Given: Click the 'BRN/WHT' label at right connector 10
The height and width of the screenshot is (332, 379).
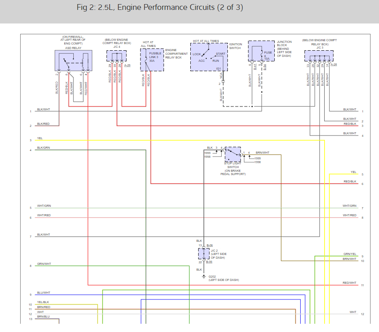Looking at the screenshot, I should [349, 259].
